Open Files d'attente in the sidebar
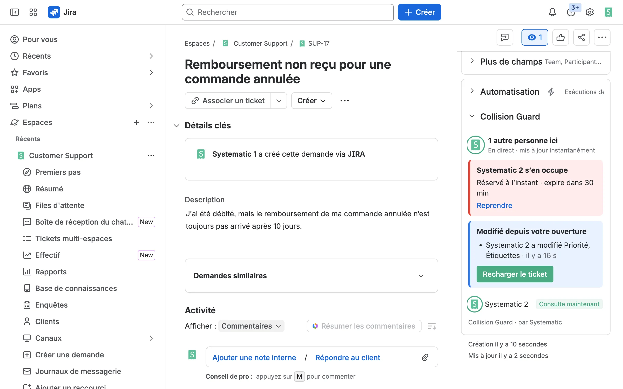Image resolution: width=623 pixels, height=389 pixels. pos(60,205)
